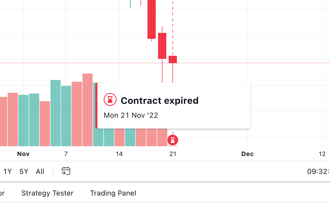Click the 21 date label on the axis
330x203 pixels.
173,154
